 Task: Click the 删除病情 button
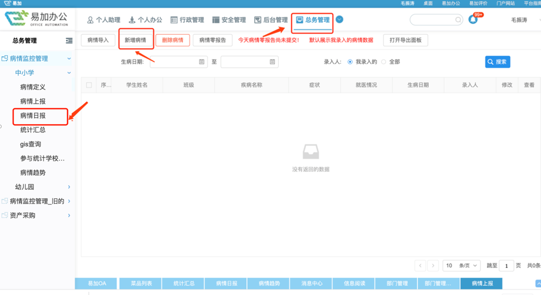click(x=173, y=41)
